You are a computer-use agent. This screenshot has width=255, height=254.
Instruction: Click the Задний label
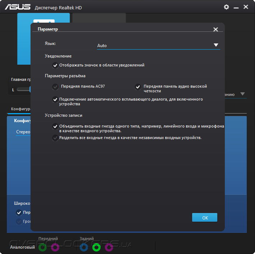(x=87, y=239)
